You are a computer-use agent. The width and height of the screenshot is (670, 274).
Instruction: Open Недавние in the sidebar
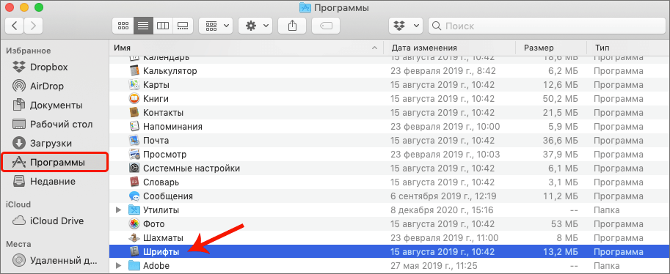click(45, 182)
